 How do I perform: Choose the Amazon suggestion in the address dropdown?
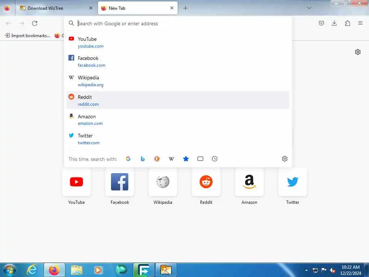tap(178, 120)
